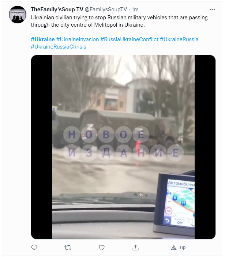Follow the #RussiaUkraineConflict hashtag link
This screenshot has width=225, height=257.
(x=130, y=39)
